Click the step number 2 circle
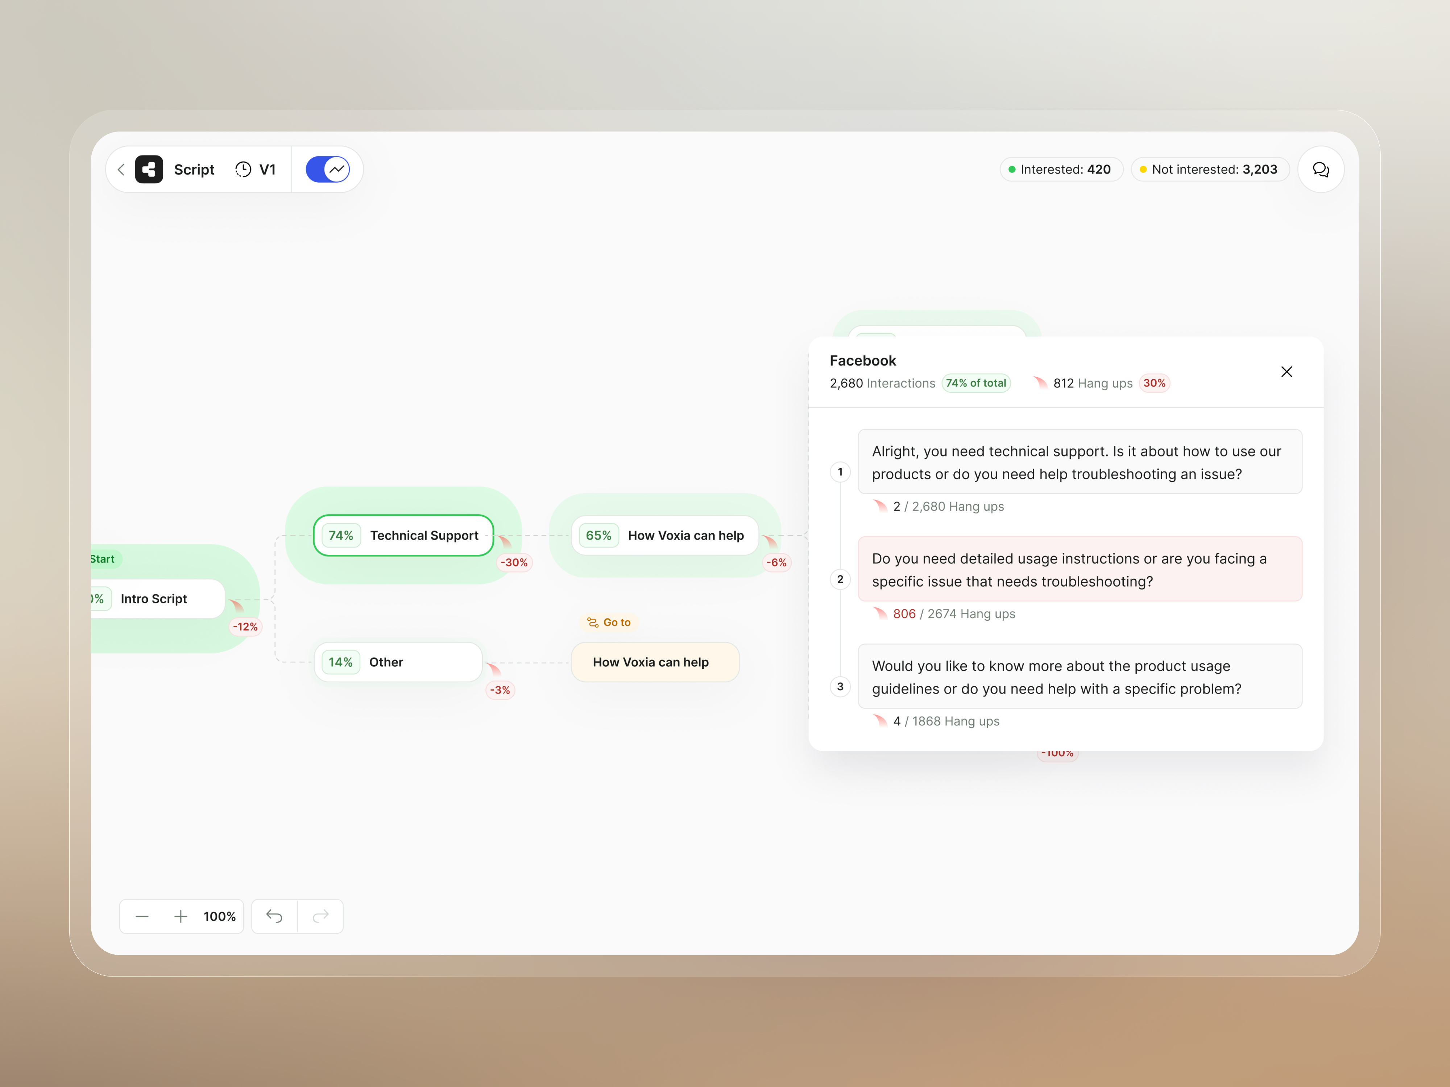 [840, 579]
